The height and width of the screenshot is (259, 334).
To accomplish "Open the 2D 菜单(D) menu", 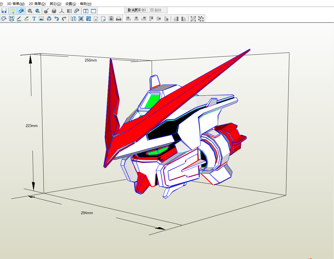I will coord(37,4).
